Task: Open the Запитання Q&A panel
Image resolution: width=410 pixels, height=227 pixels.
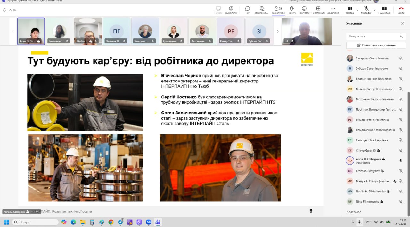Action: 262,10
